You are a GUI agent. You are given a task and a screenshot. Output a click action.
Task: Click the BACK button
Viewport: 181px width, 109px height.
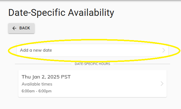click(21, 28)
